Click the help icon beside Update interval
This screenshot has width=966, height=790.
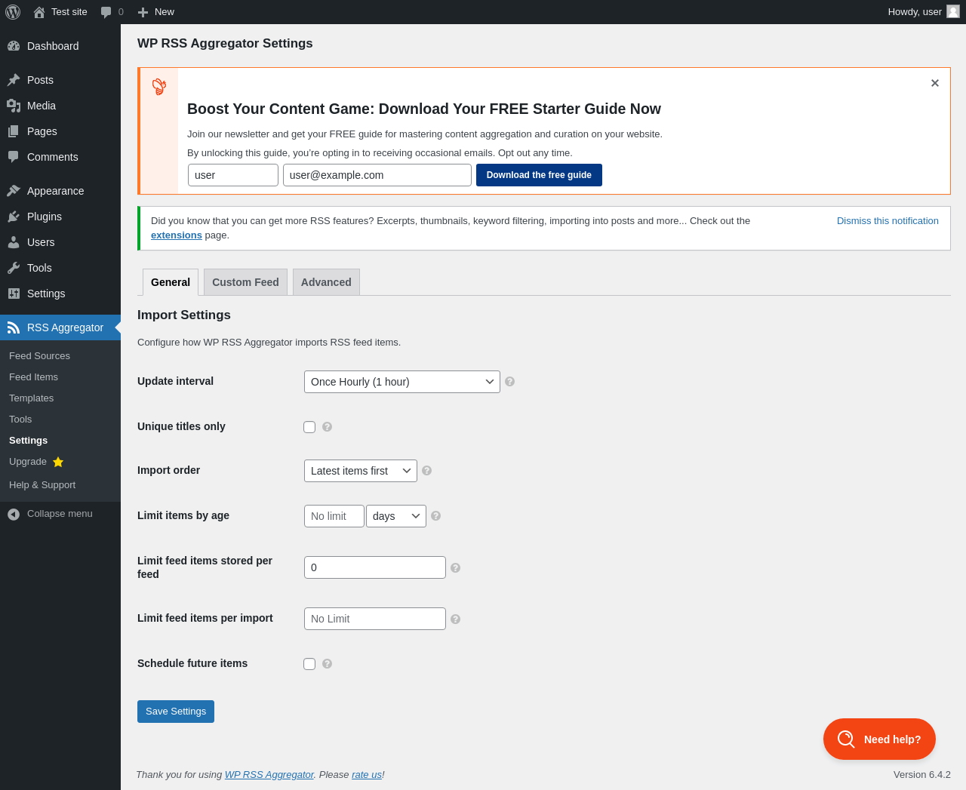coord(510,382)
